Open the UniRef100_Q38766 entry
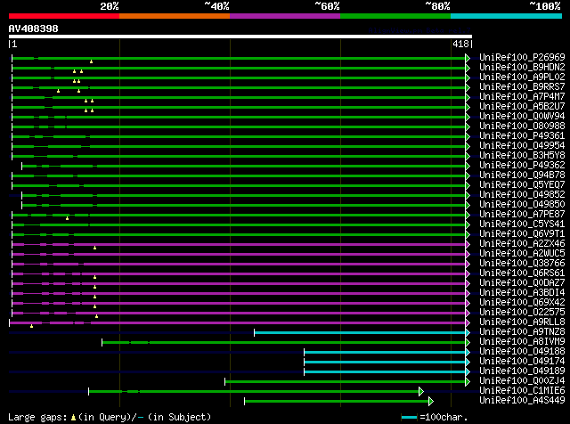 tap(522, 264)
